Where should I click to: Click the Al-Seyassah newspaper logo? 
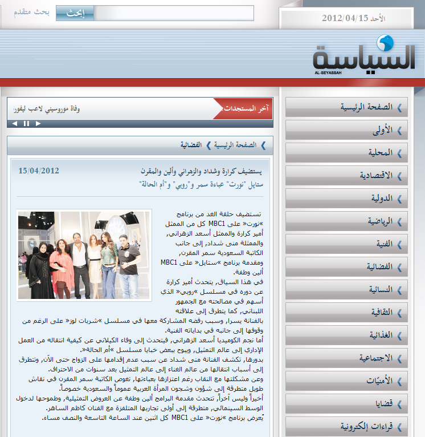click(364, 55)
